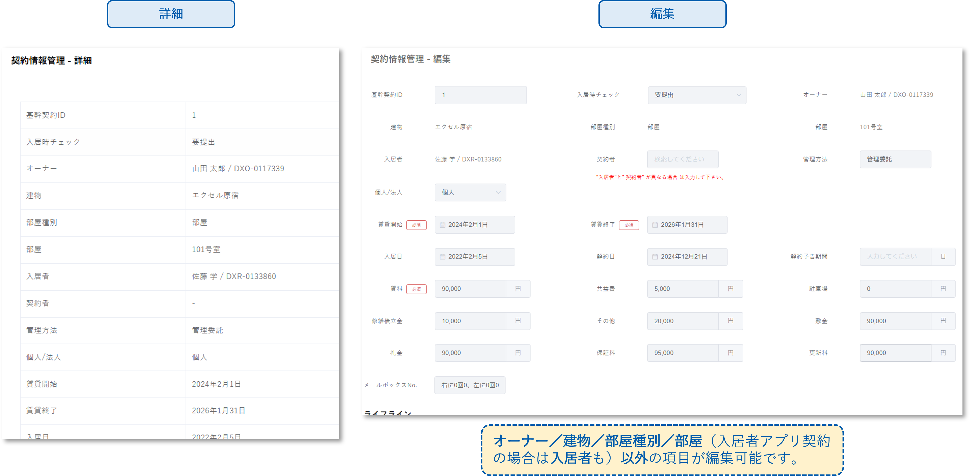
Task: Click the 必須 badge next to 賃貸終了
Action: (x=629, y=225)
